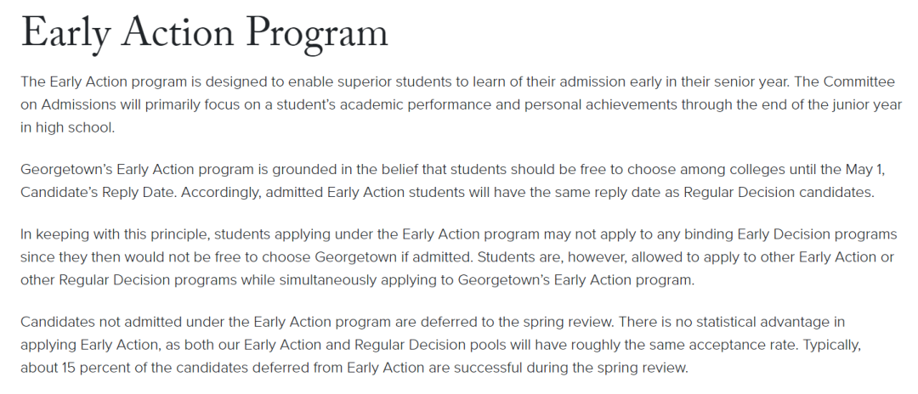Click the "Early Action Program" page heading
Viewport: 918px width, 394px height.
click(204, 33)
